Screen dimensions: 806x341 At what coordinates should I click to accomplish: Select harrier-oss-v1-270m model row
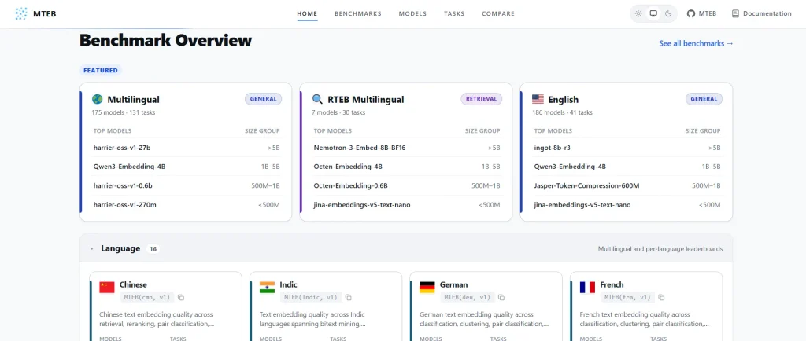(x=187, y=204)
